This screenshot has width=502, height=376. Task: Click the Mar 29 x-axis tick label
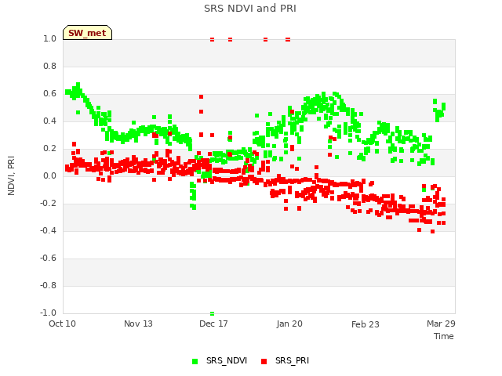[441, 324]
